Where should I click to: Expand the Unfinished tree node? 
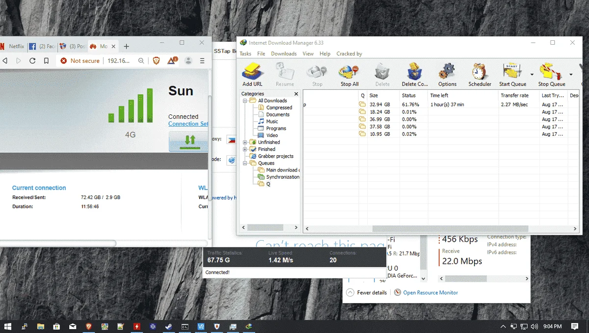(x=245, y=142)
